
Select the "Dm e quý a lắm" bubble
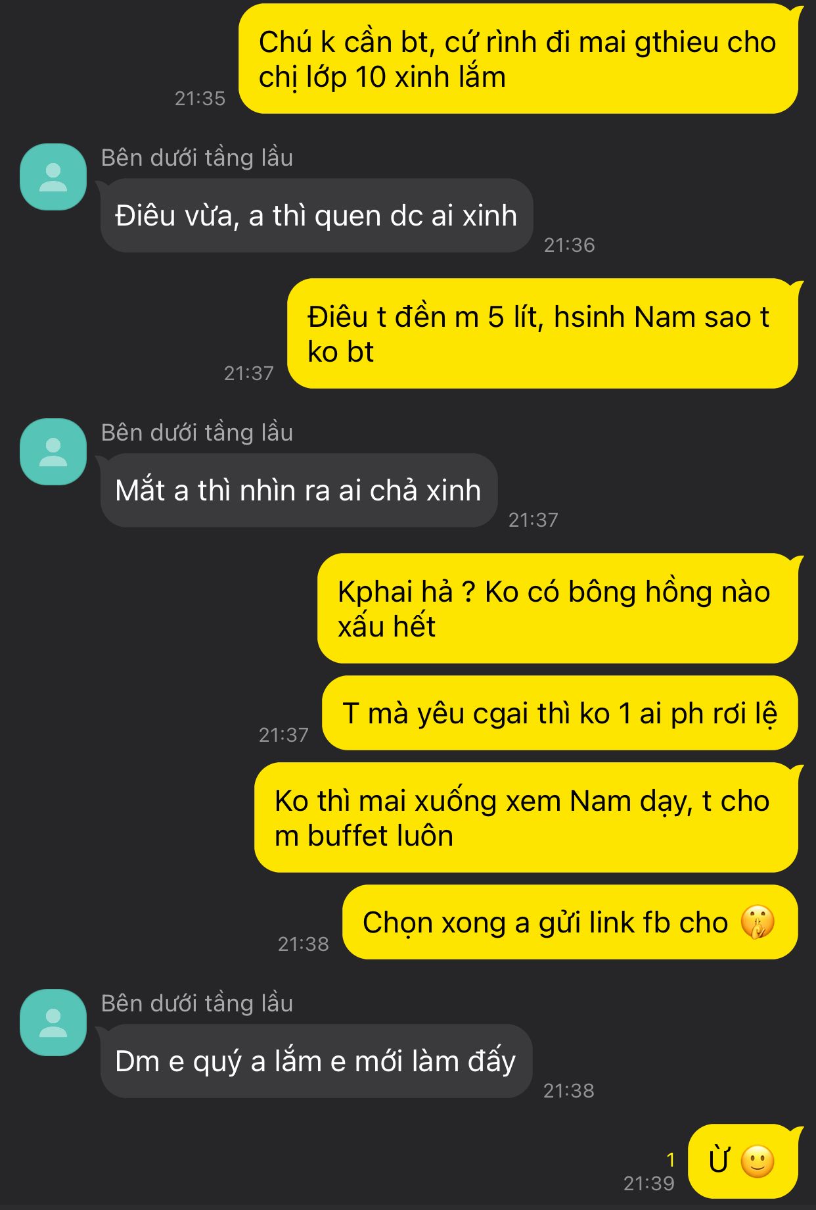coord(315,1061)
